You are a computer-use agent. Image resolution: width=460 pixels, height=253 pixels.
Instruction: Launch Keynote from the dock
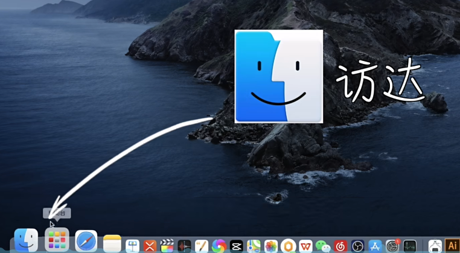[x=133, y=246]
